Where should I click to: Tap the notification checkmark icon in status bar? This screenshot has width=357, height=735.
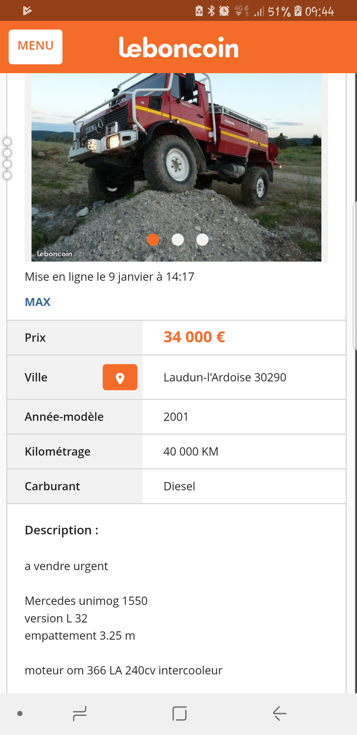[x=27, y=11]
